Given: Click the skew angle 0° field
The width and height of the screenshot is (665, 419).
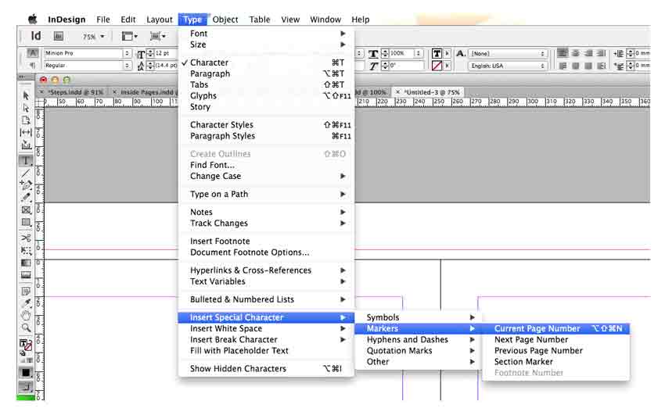Looking at the screenshot, I should click(x=406, y=66).
